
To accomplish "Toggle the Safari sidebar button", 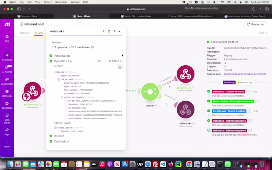I will coord(19,9).
